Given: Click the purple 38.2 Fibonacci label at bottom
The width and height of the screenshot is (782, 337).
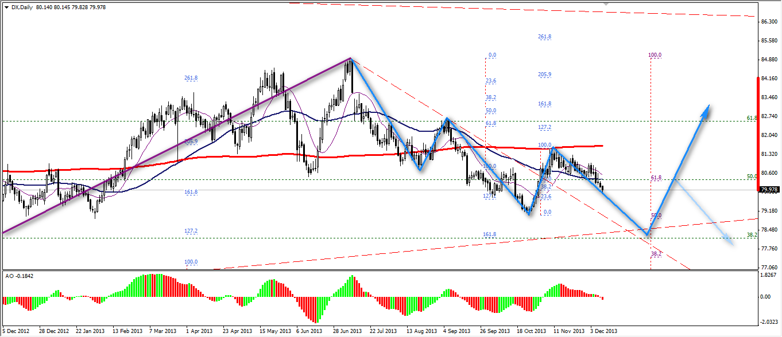Looking at the screenshot, I should pos(656,253).
